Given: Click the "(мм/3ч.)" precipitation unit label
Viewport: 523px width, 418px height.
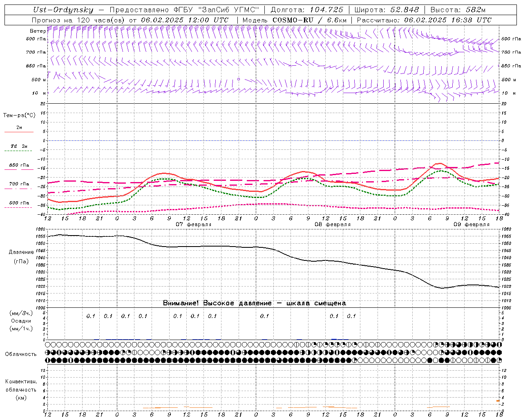Looking at the screenshot, I should (x=21, y=313).
